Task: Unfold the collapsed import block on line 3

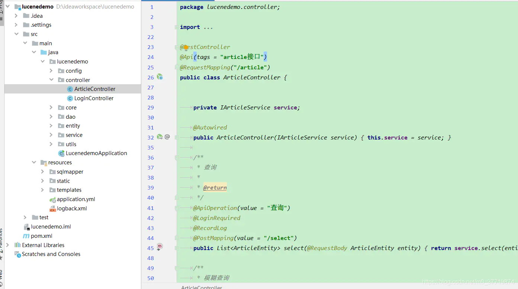Action: [177, 27]
